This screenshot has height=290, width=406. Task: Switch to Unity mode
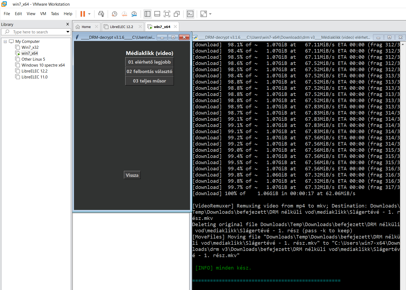(177, 14)
